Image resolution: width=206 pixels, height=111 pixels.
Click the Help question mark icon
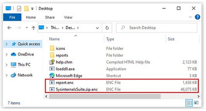[198, 17]
